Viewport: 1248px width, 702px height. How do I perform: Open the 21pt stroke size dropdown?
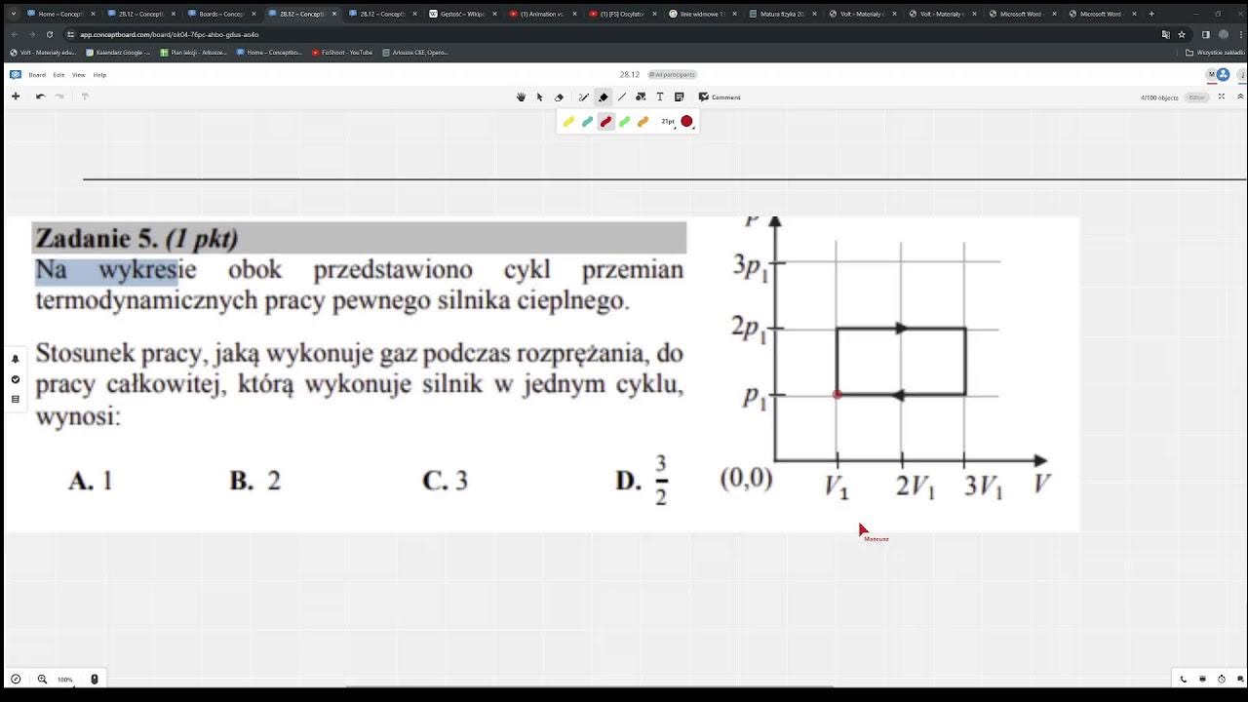point(668,122)
